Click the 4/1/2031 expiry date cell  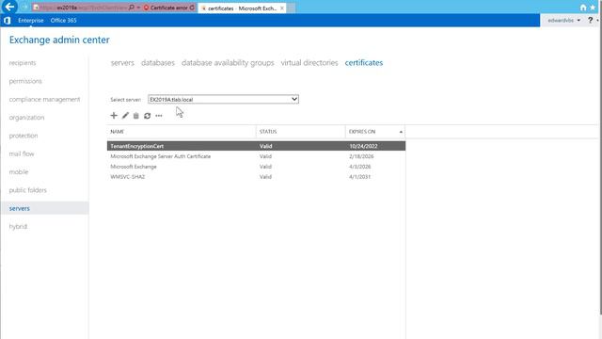(359, 177)
